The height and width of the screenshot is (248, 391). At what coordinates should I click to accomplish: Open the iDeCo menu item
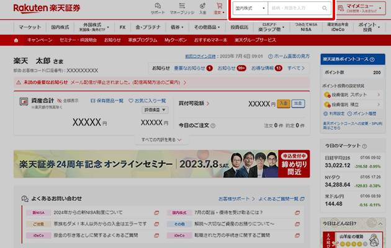coord(338,27)
